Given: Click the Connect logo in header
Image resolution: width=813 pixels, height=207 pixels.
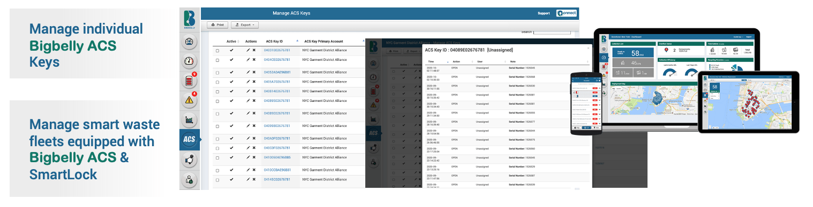Looking at the screenshot, I should tap(566, 13).
